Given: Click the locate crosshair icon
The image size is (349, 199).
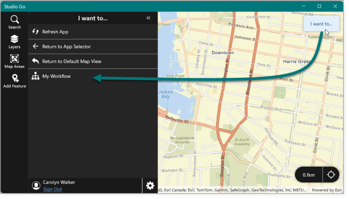Looking at the screenshot, I should (331, 175).
